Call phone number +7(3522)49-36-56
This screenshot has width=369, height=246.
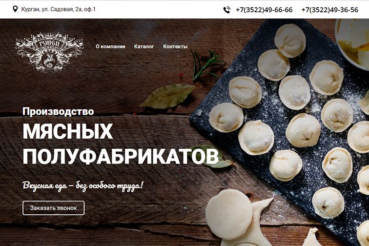330,10
